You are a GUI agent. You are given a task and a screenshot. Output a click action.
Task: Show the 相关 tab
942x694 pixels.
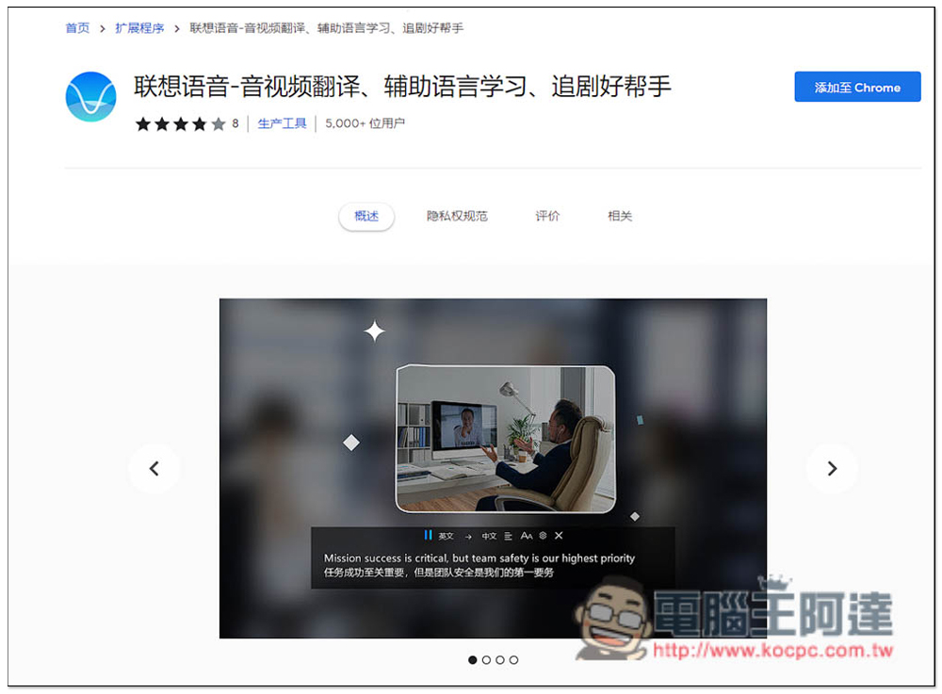coord(620,217)
